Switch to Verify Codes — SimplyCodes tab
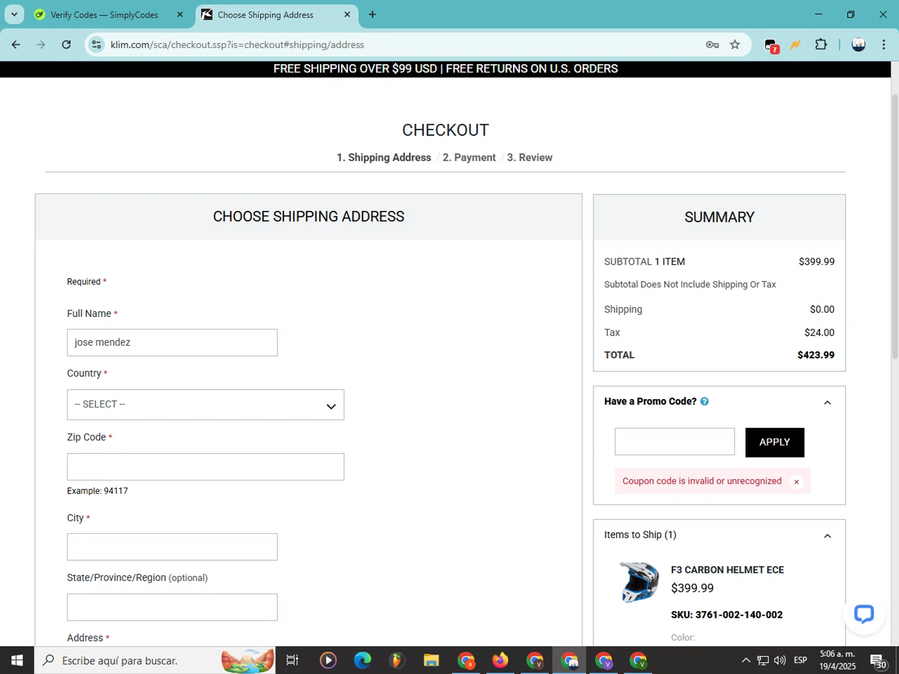The height and width of the screenshot is (674, 899). tap(104, 14)
